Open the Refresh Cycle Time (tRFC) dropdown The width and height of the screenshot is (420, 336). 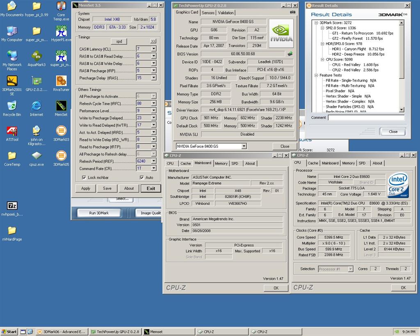pyautogui.click(x=154, y=103)
